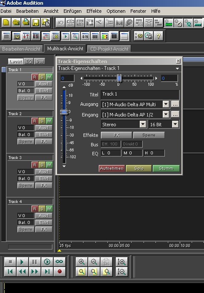The height and width of the screenshot is (293, 204).
Task: Open the Ausgang device dropdown
Action: [x=166, y=104]
